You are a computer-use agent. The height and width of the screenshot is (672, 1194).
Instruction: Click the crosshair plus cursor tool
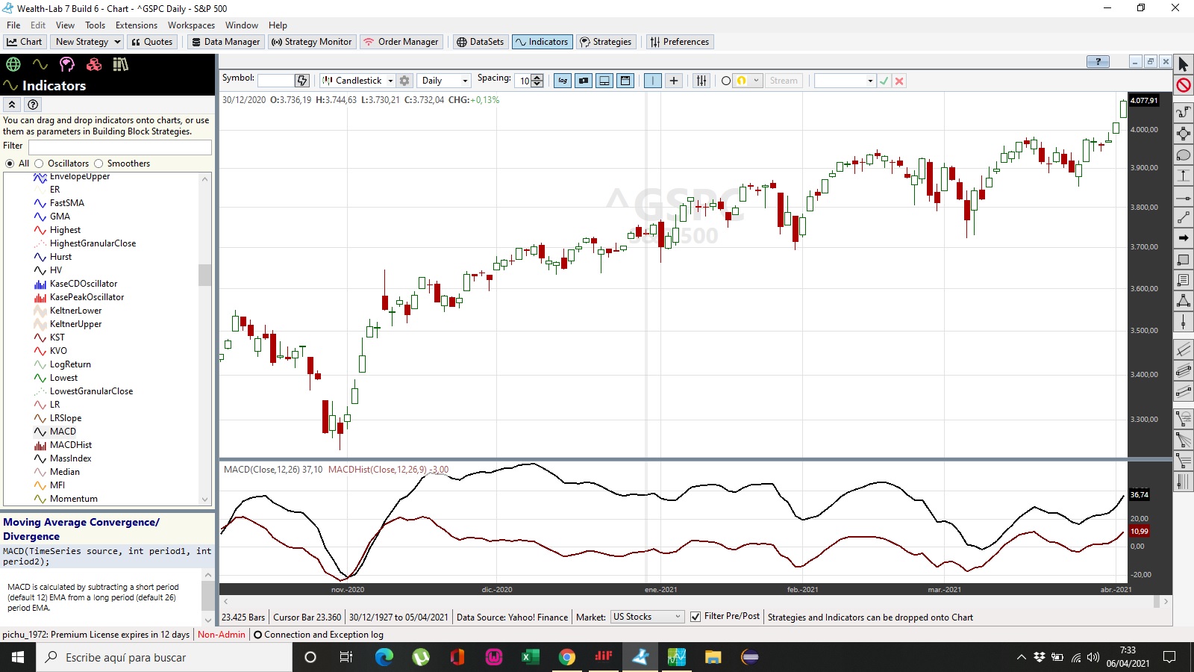click(x=674, y=81)
